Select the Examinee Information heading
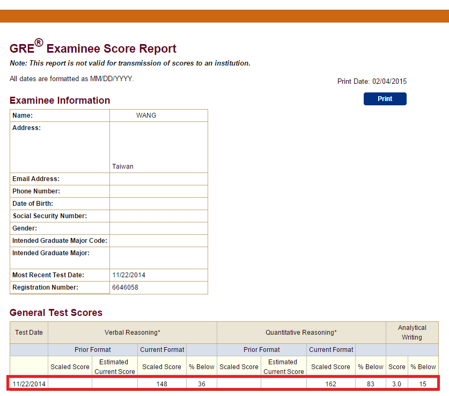This screenshot has width=449, height=396. point(60,100)
